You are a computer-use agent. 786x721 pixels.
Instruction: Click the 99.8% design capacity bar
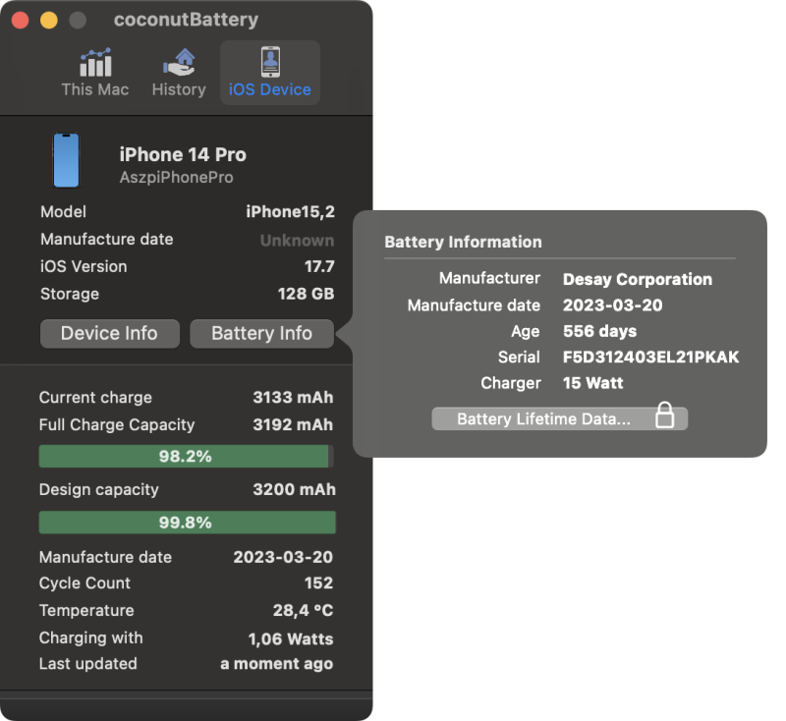[187, 523]
